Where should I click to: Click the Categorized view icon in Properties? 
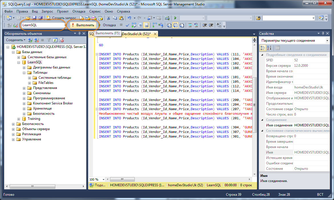[x=263, y=48]
